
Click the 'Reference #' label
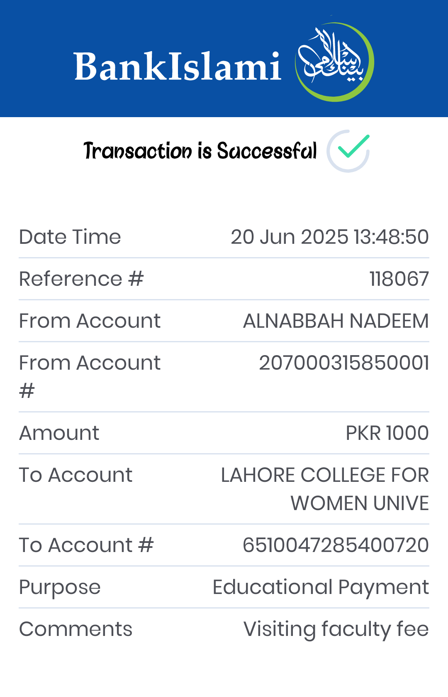(x=81, y=279)
